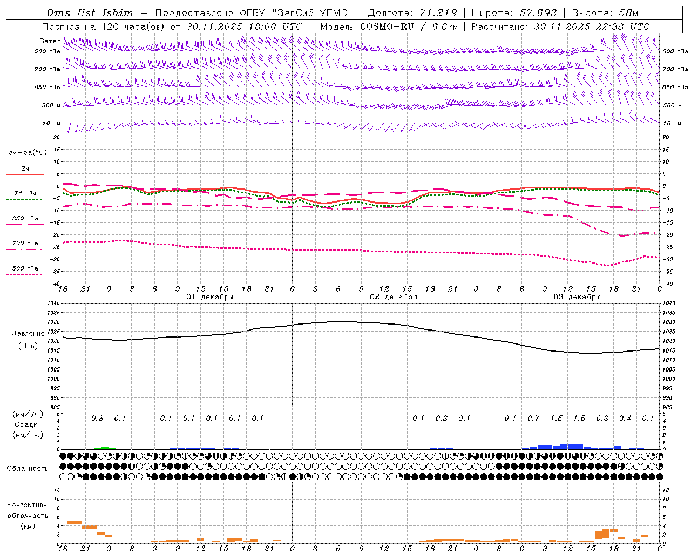Click the Давление panel label

tap(28, 333)
